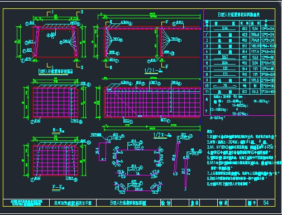
Task: Select the "553" bar sketch in table row 5
Action: [225, 57]
